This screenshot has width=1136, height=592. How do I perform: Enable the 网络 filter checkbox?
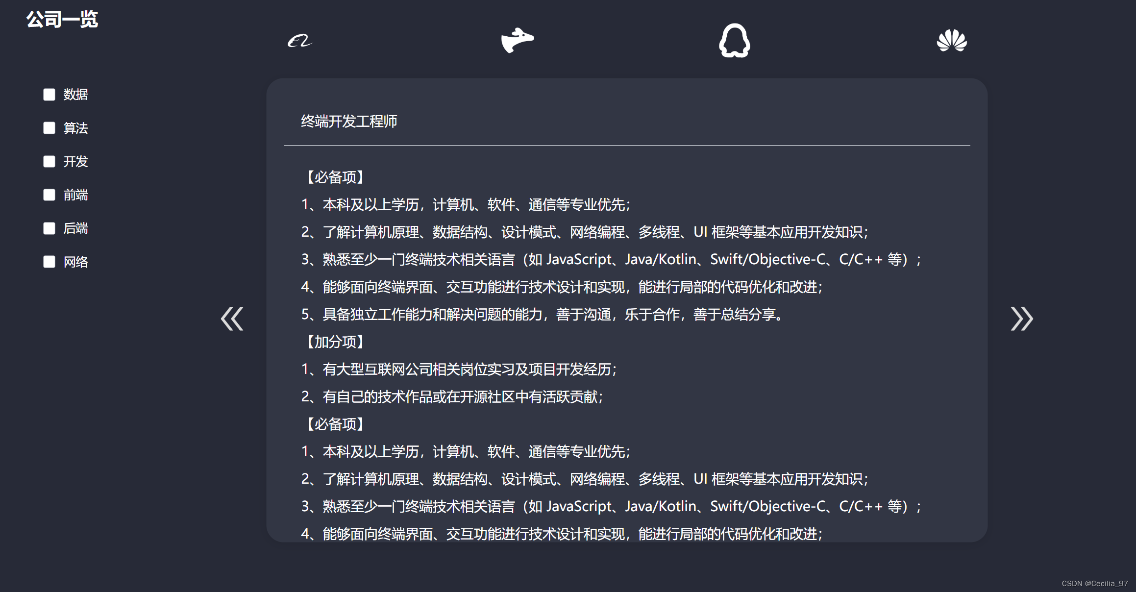pos(49,262)
